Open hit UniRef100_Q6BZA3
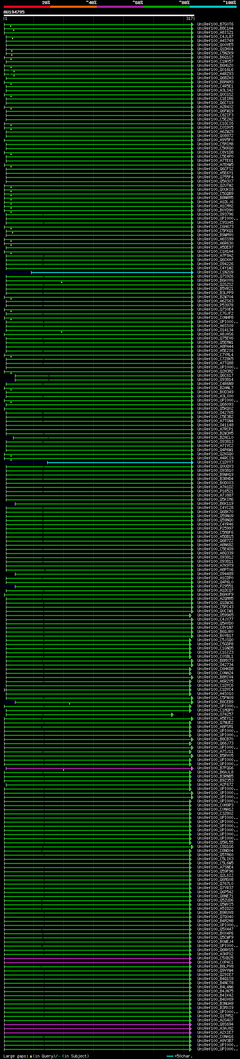The height and width of the screenshot is (1059, 240). coord(215,78)
